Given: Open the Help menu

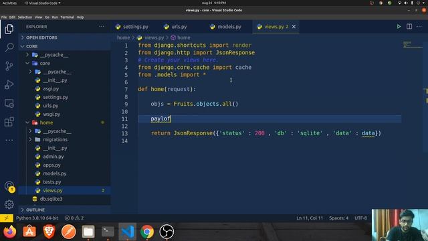Looking at the screenshot, I should [x=80, y=17].
